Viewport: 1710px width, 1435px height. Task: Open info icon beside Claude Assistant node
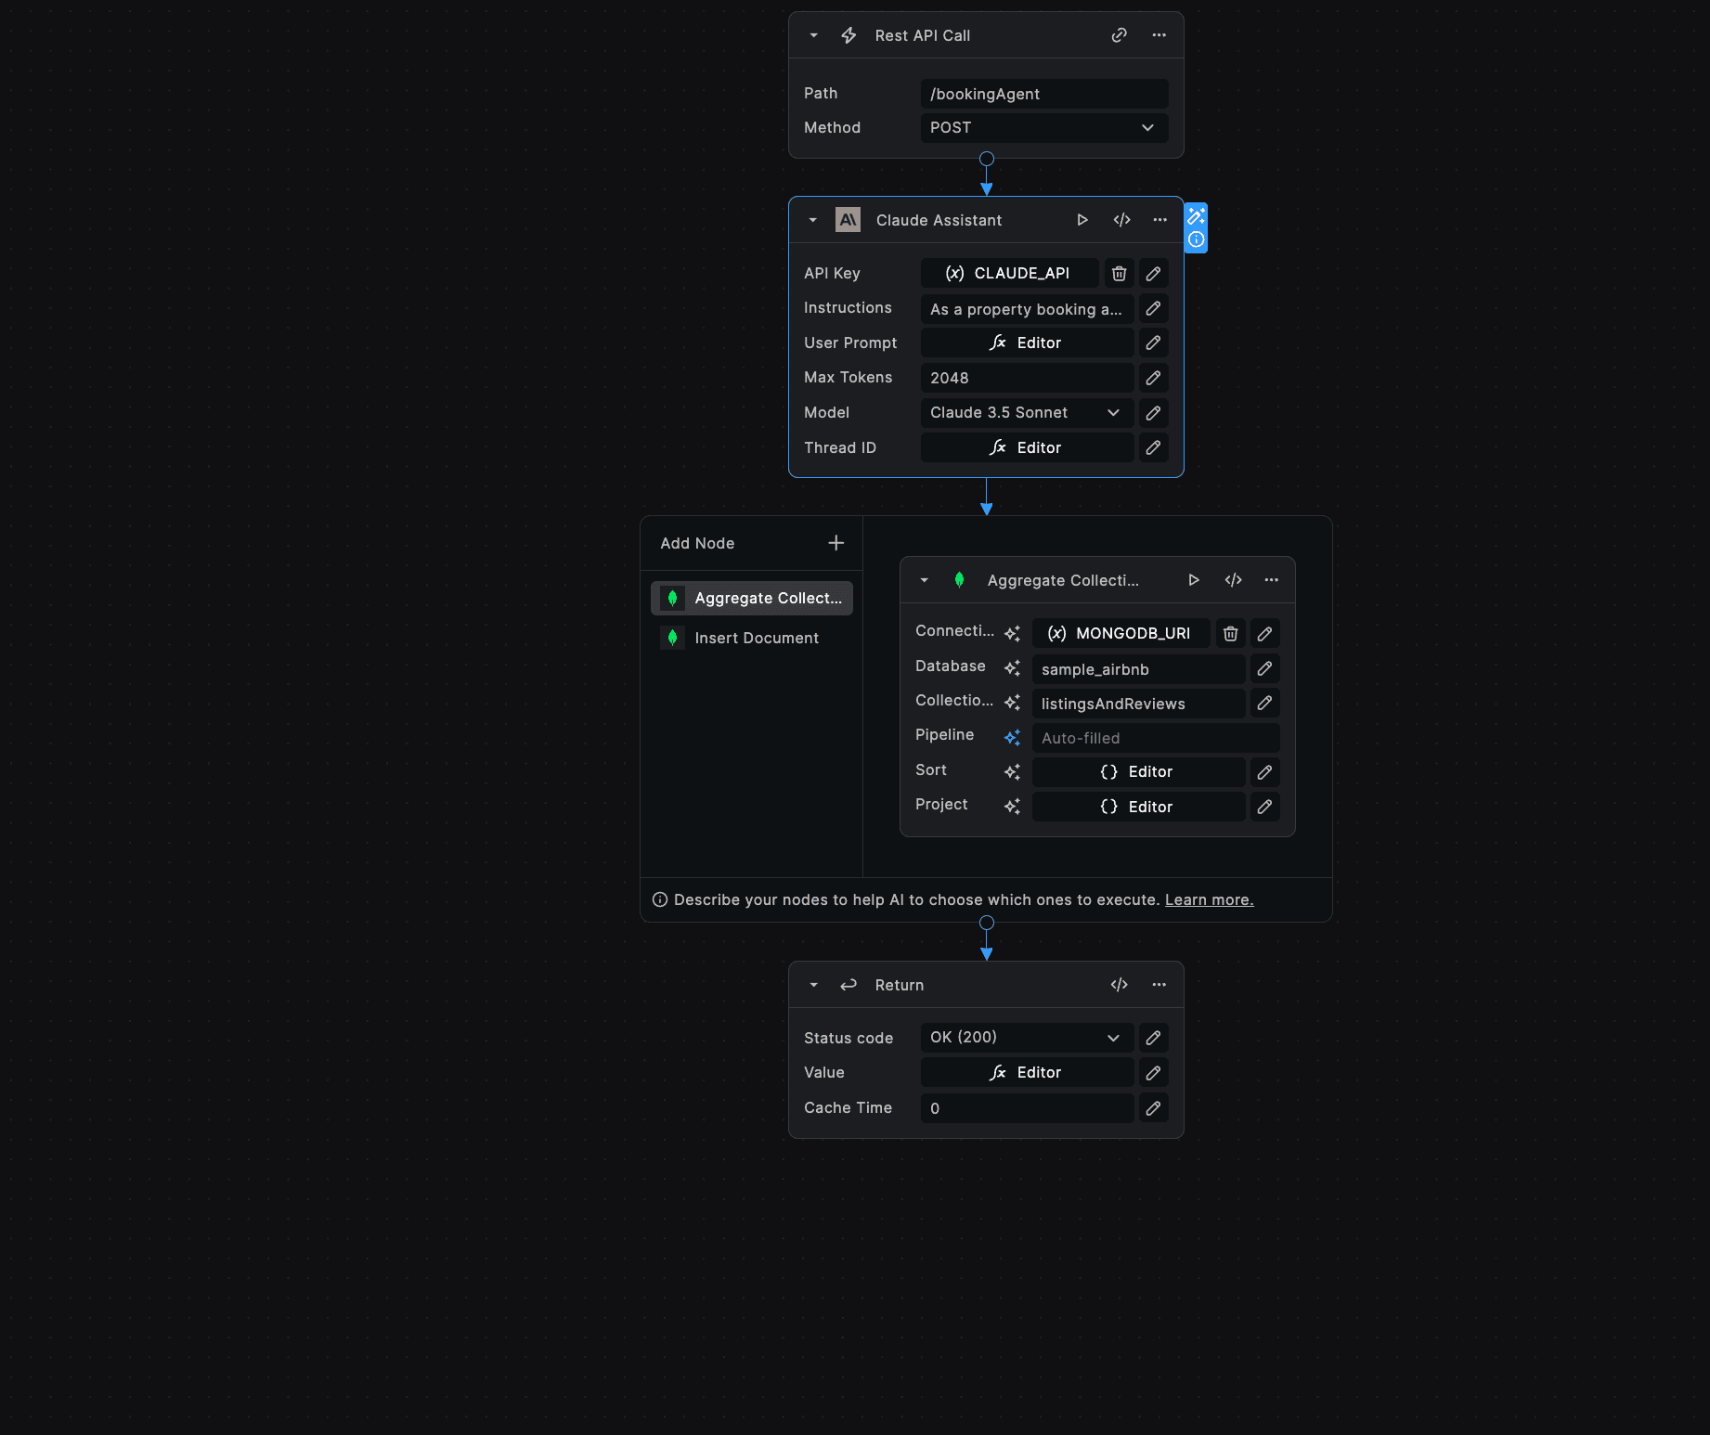1196,239
